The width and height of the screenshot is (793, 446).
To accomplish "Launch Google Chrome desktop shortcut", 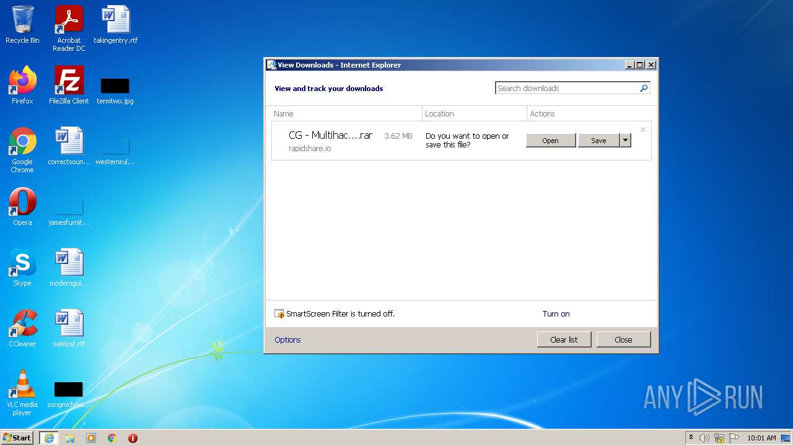I will pyautogui.click(x=22, y=150).
